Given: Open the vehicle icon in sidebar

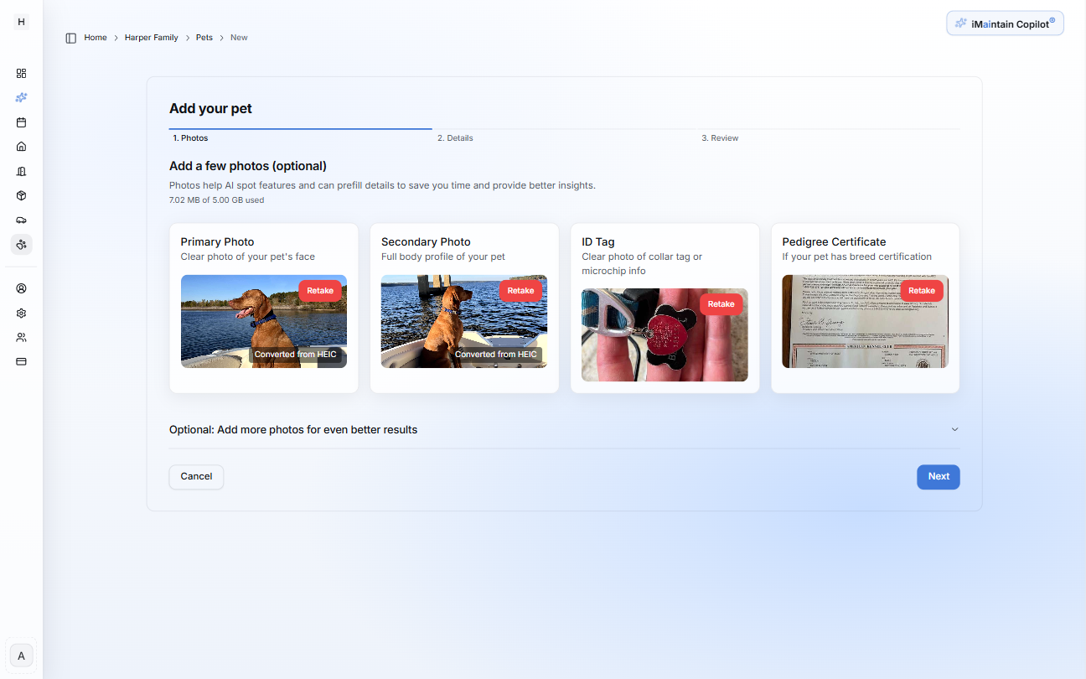Looking at the screenshot, I should coord(21,220).
